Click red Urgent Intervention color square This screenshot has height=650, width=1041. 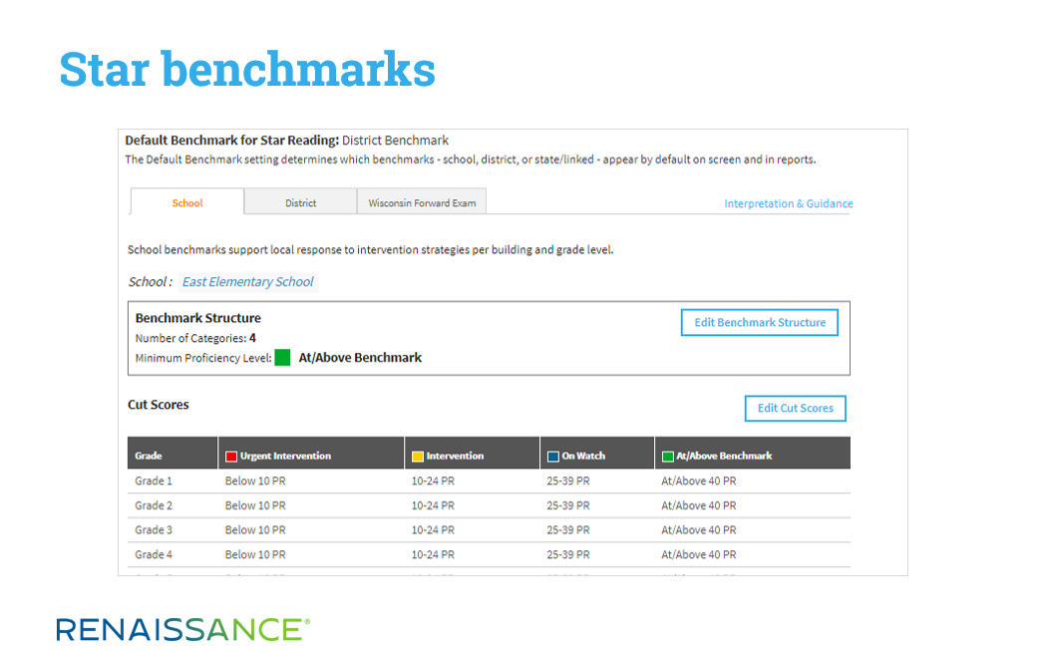coord(231,457)
